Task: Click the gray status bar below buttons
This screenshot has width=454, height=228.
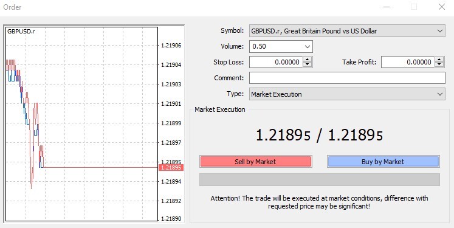Action: 319,179
